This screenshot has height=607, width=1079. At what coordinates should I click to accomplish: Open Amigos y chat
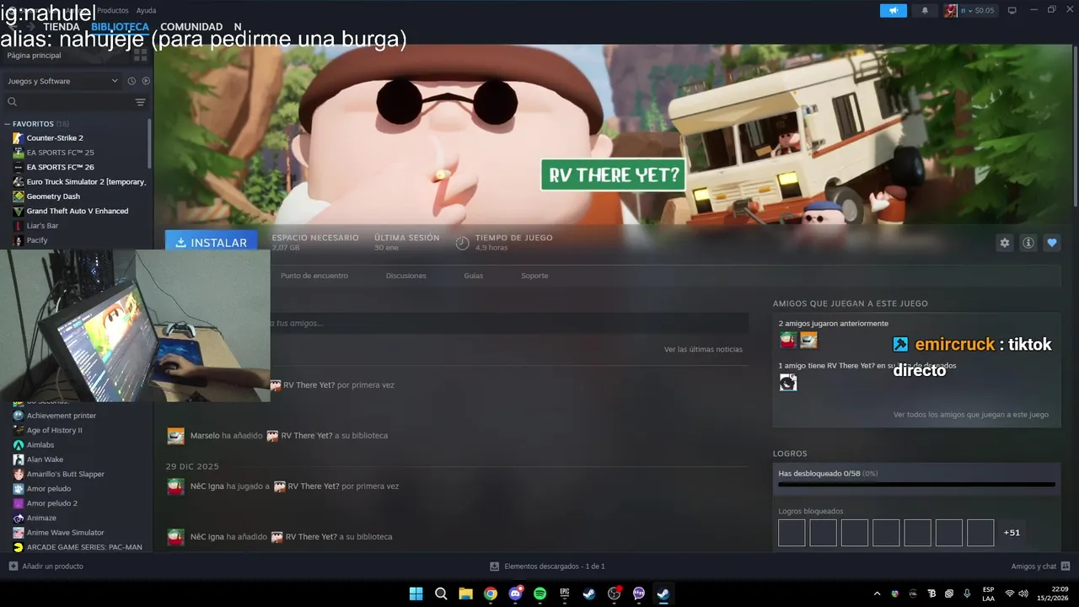1040,567
